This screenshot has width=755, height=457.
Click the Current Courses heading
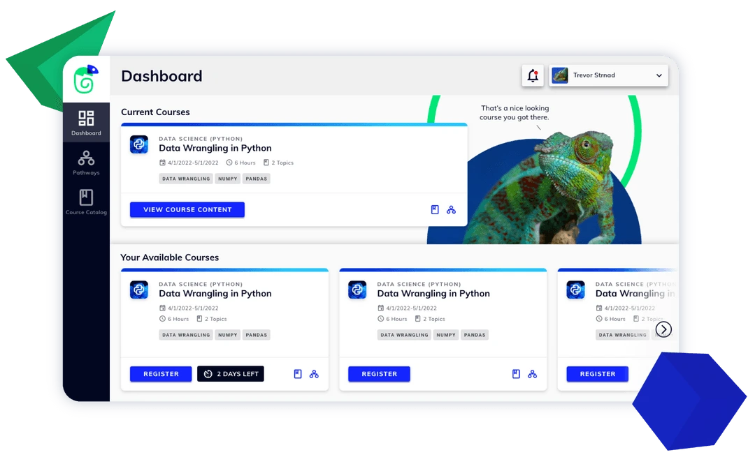point(155,112)
